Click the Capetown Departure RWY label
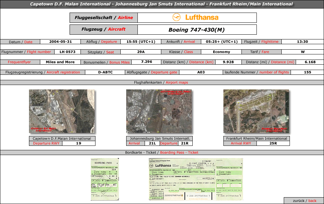The width and height of the screenshot is (324, 204). point(46,143)
